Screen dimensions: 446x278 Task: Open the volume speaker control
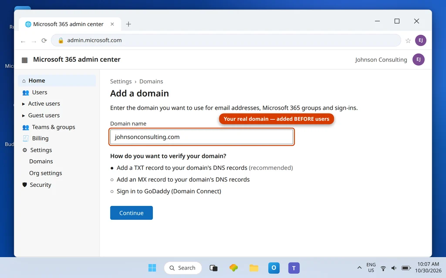point(394,268)
